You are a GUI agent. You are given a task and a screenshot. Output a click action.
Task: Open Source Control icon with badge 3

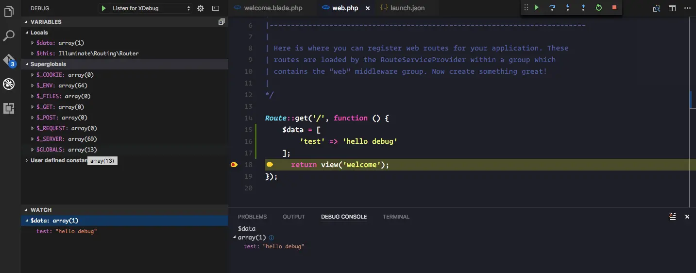(9, 60)
